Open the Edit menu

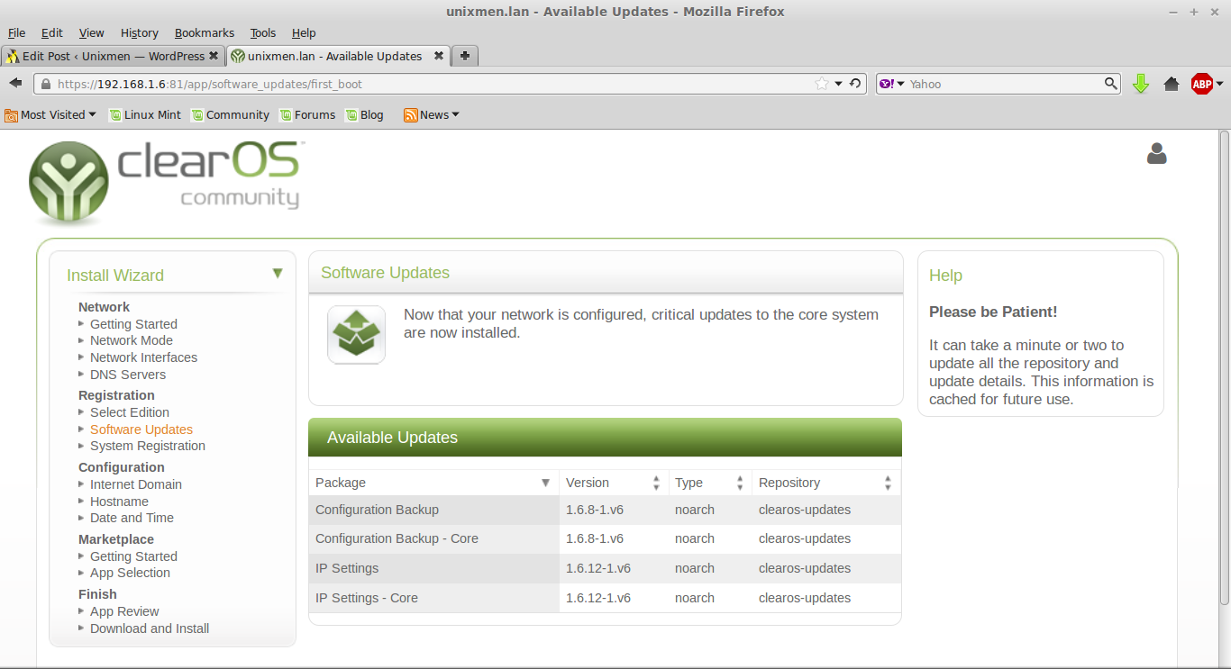coord(52,32)
